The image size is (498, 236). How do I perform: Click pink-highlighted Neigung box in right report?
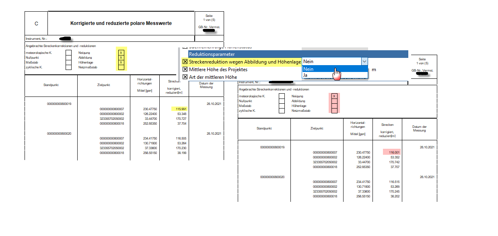pos(334,96)
